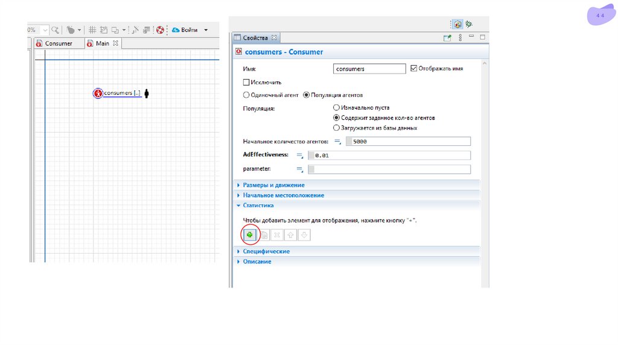Screen dimensions: 618x346
Task: Click the pin-to-selection icon in Свойства panel
Action: tap(447, 38)
